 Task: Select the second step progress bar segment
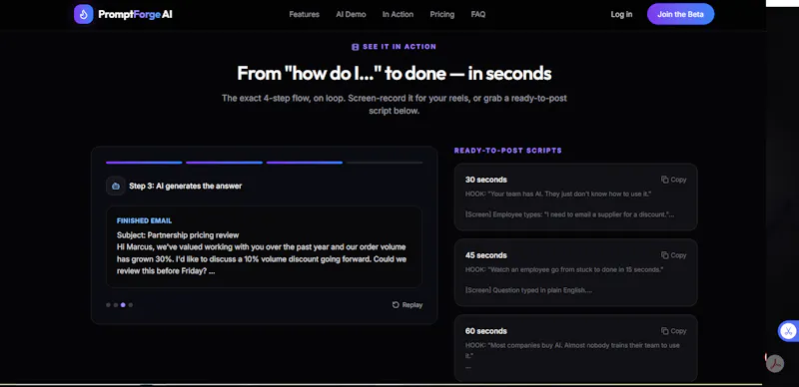(224, 163)
